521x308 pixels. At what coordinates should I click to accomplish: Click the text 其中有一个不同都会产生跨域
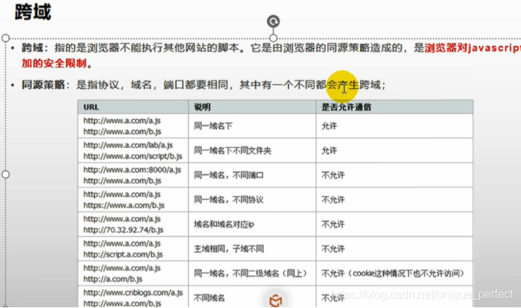pos(310,85)
